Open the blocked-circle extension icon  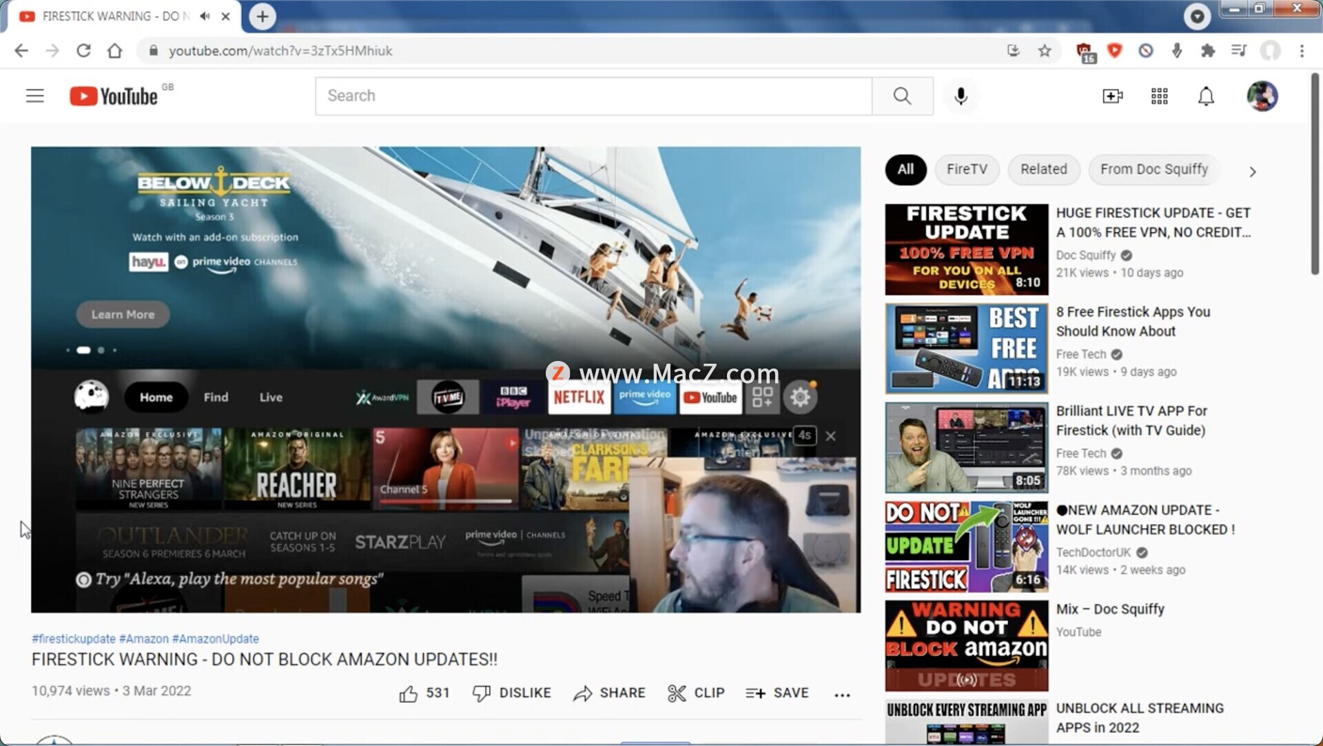[1145, 51]
